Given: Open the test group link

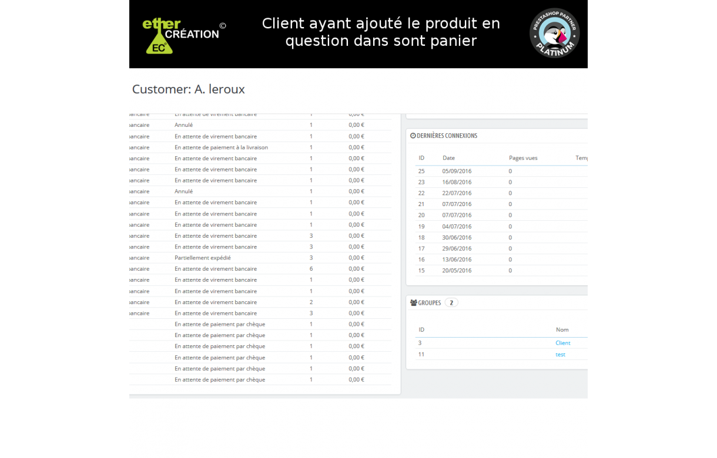Looking at the screenshot, I should coord(560,355).
